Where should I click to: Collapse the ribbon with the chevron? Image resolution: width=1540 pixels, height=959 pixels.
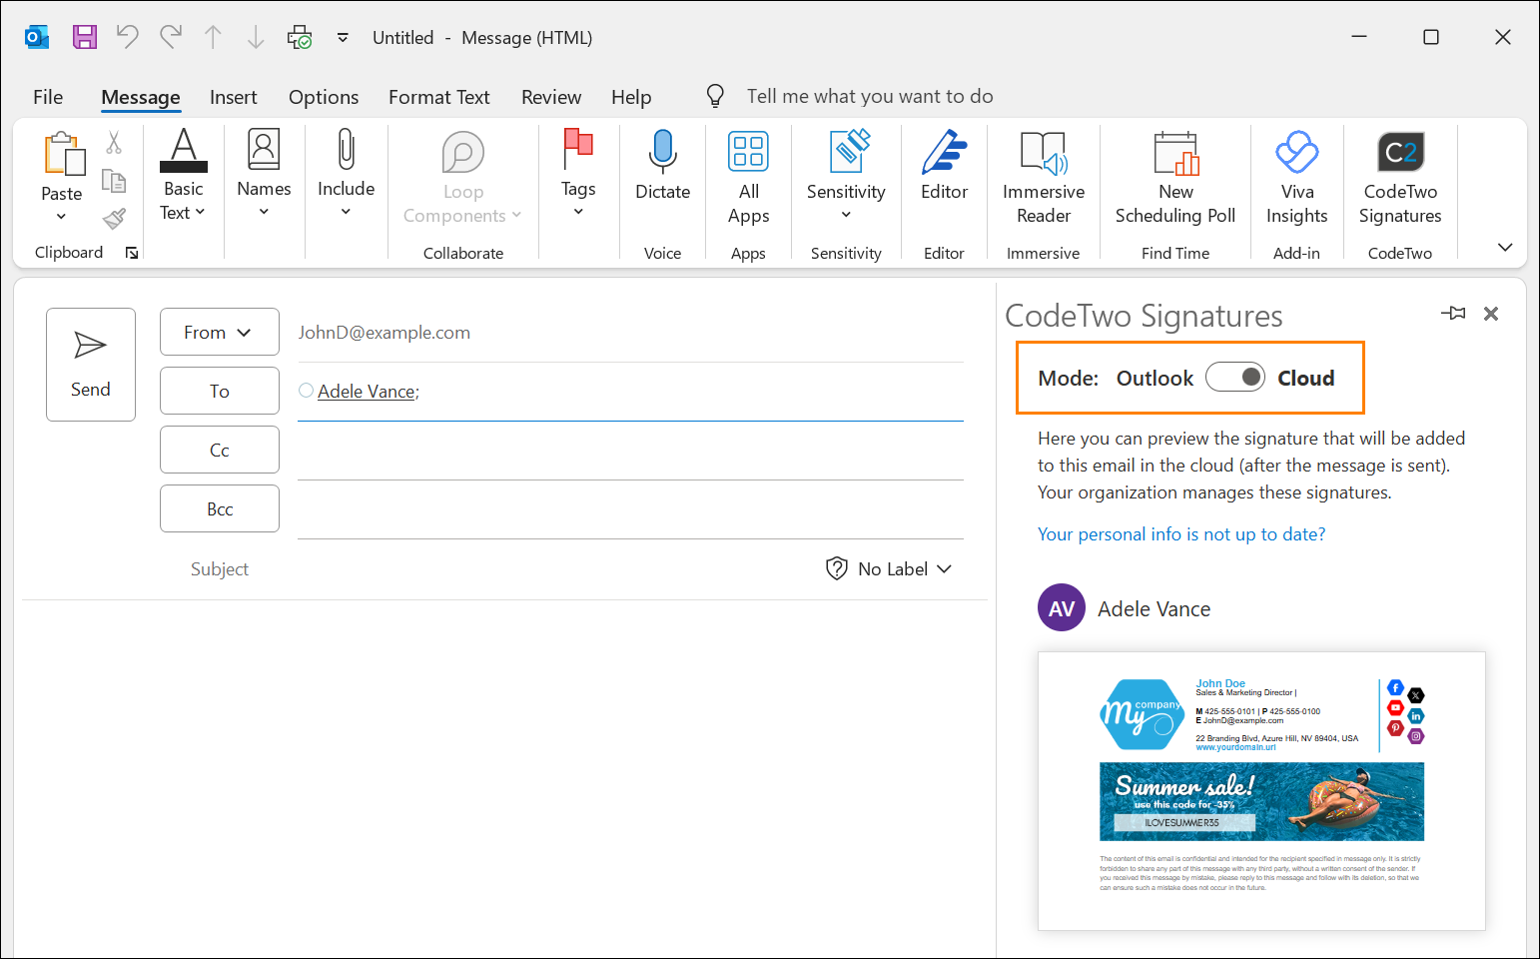coord(1505,247)
